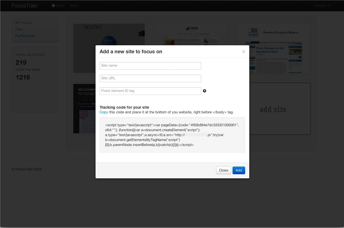This screenshot has width=344, height=228.
Task: Select the tracking code script block
Action: click(172, 135)
